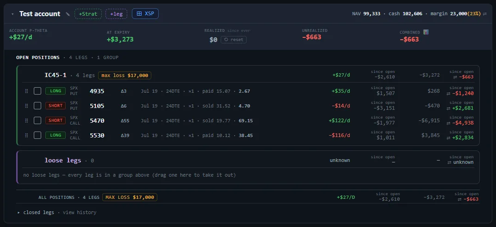This screenshot has height=227, width=496.
Task: Tick the checkbox for the 5105 short put
Action: click(x=37, y=106)
